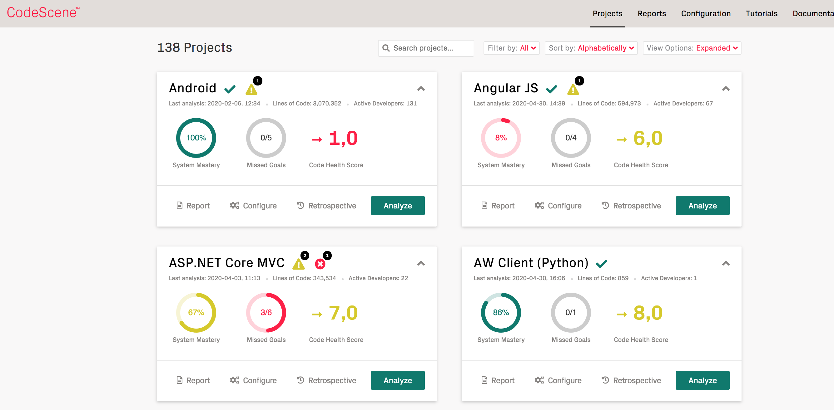The image size is (834, 410).
Task: Click ASP.NET Core MVC yellow warning icon
Action: coord(299,264)
